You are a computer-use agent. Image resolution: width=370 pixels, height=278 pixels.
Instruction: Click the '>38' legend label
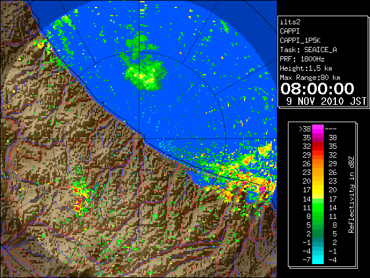(x=305, y=129)
